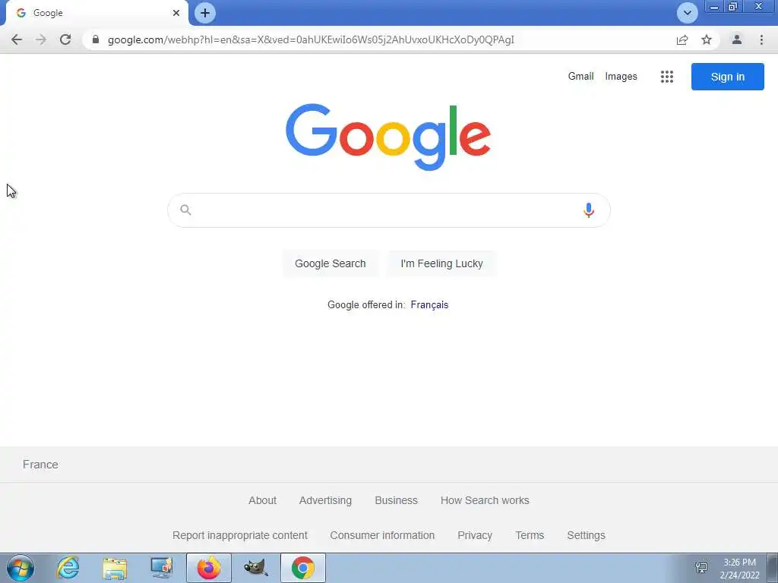Click the network tray icon
The height and width of the screenshot is (583, 778).
pos(701,568)
